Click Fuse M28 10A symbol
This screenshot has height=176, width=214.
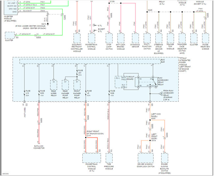(x=109, y=93)
